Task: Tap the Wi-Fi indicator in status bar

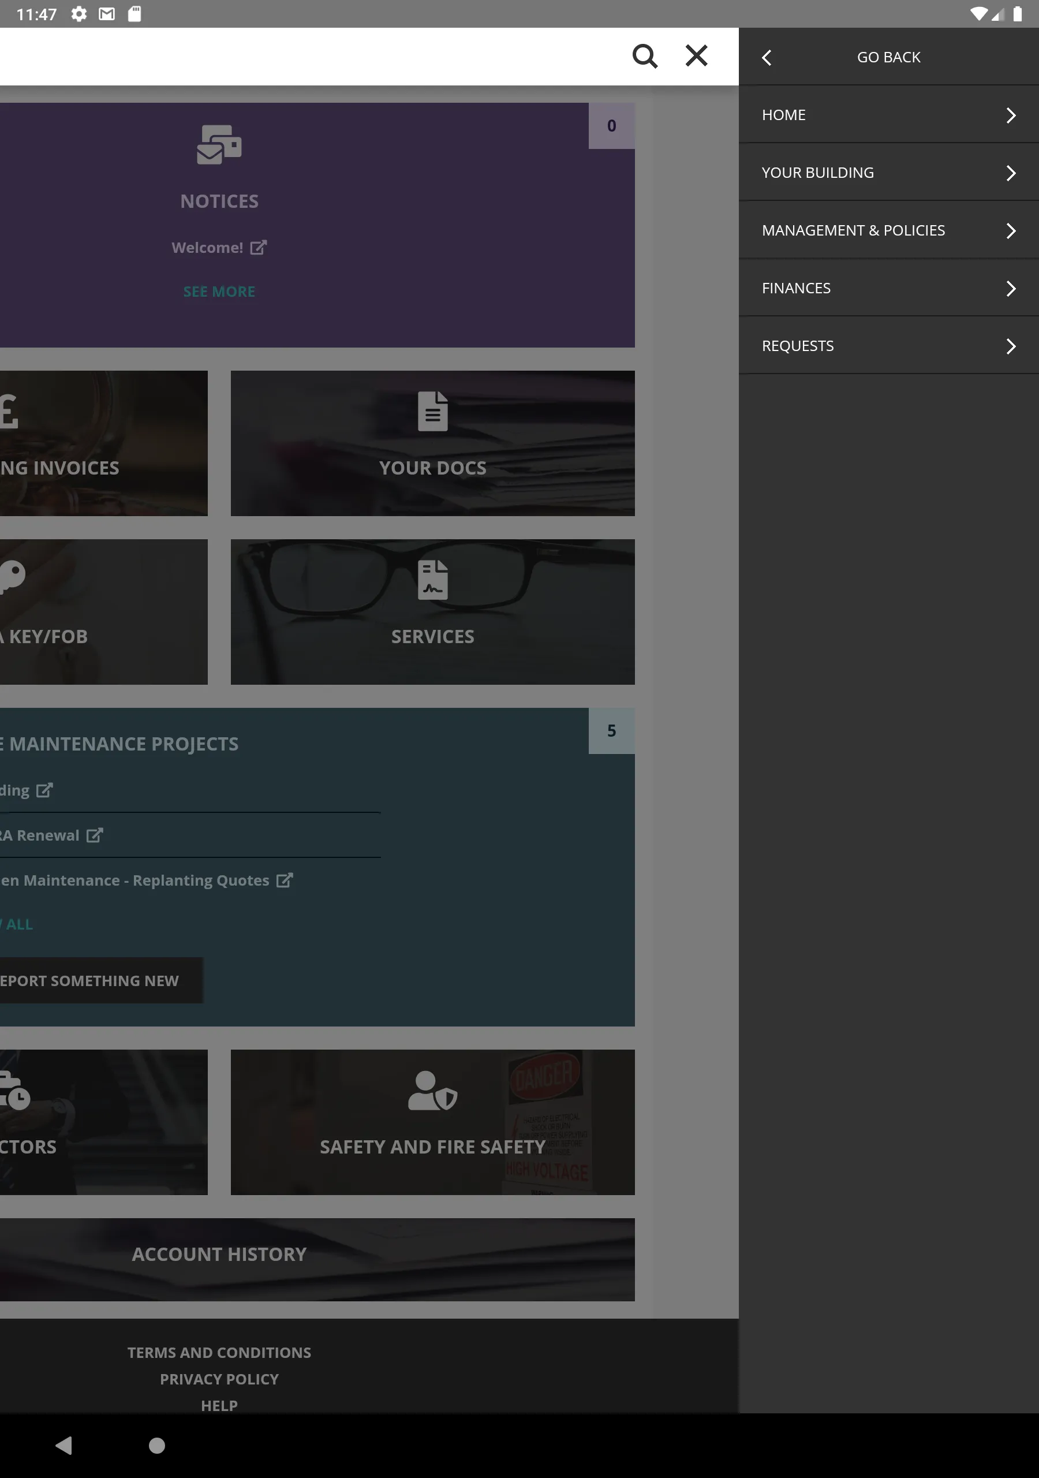Action: (x=979, y=14)
